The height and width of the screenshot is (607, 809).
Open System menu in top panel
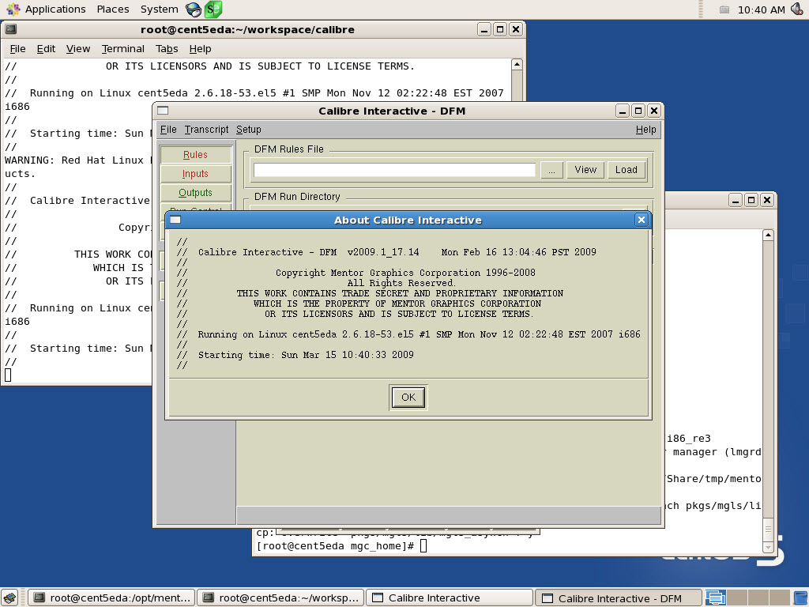159,9
